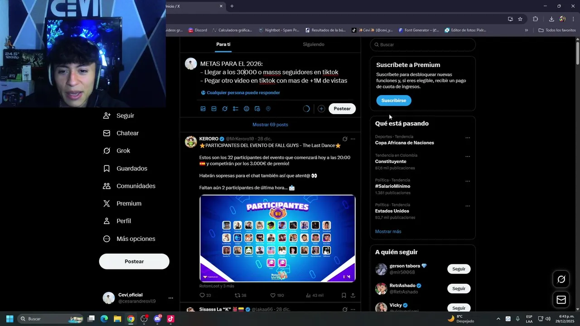This screenshot has height=326, width=580.
Task: Open Grok from the sidebar menu
Action: [x=116, y=151]
